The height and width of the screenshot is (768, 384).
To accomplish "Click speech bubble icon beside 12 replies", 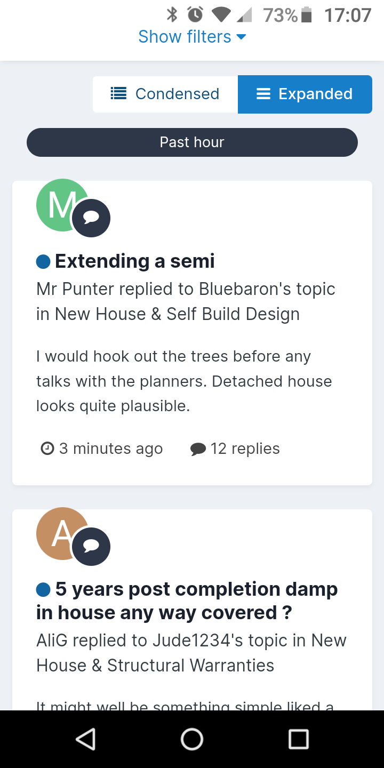I will 198,449.
